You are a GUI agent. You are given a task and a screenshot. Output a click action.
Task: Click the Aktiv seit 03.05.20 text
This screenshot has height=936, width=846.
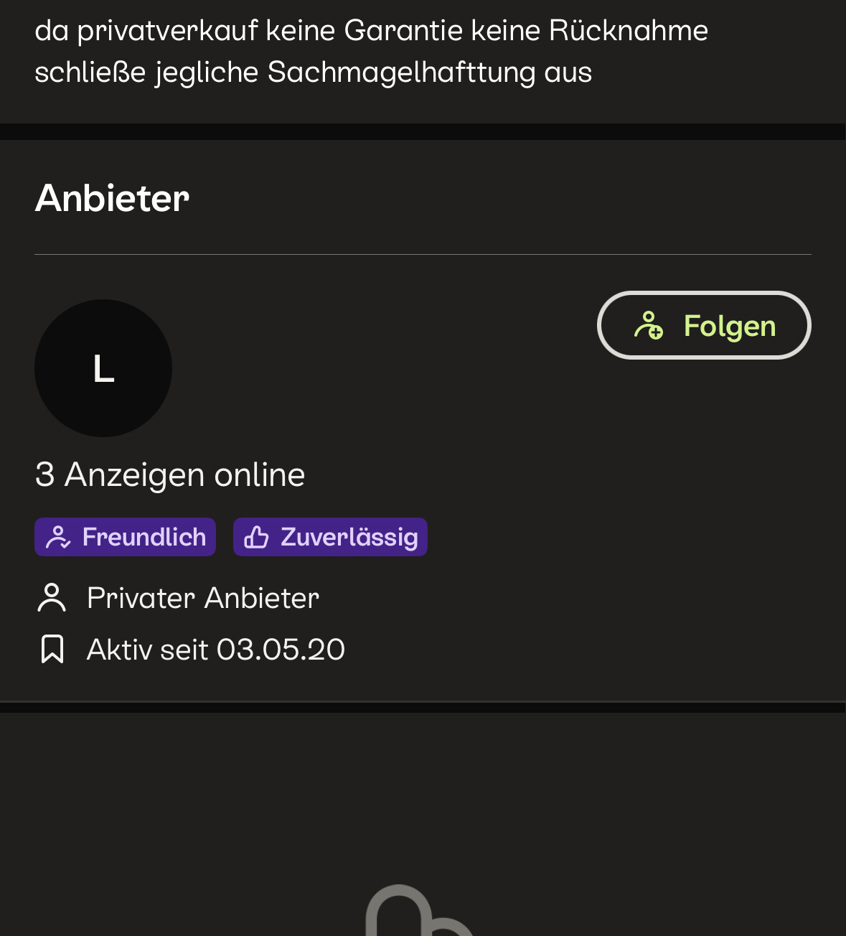pos(216,650)
